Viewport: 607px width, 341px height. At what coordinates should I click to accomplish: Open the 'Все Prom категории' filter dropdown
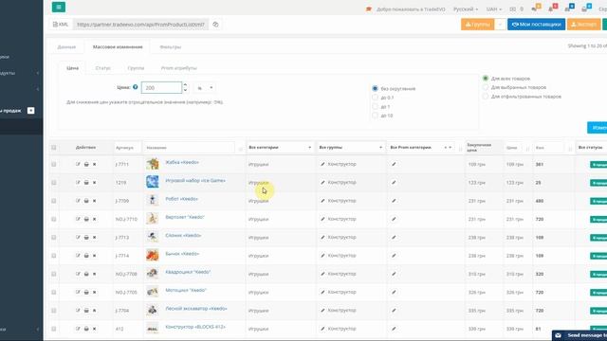[x=421, y=148]
